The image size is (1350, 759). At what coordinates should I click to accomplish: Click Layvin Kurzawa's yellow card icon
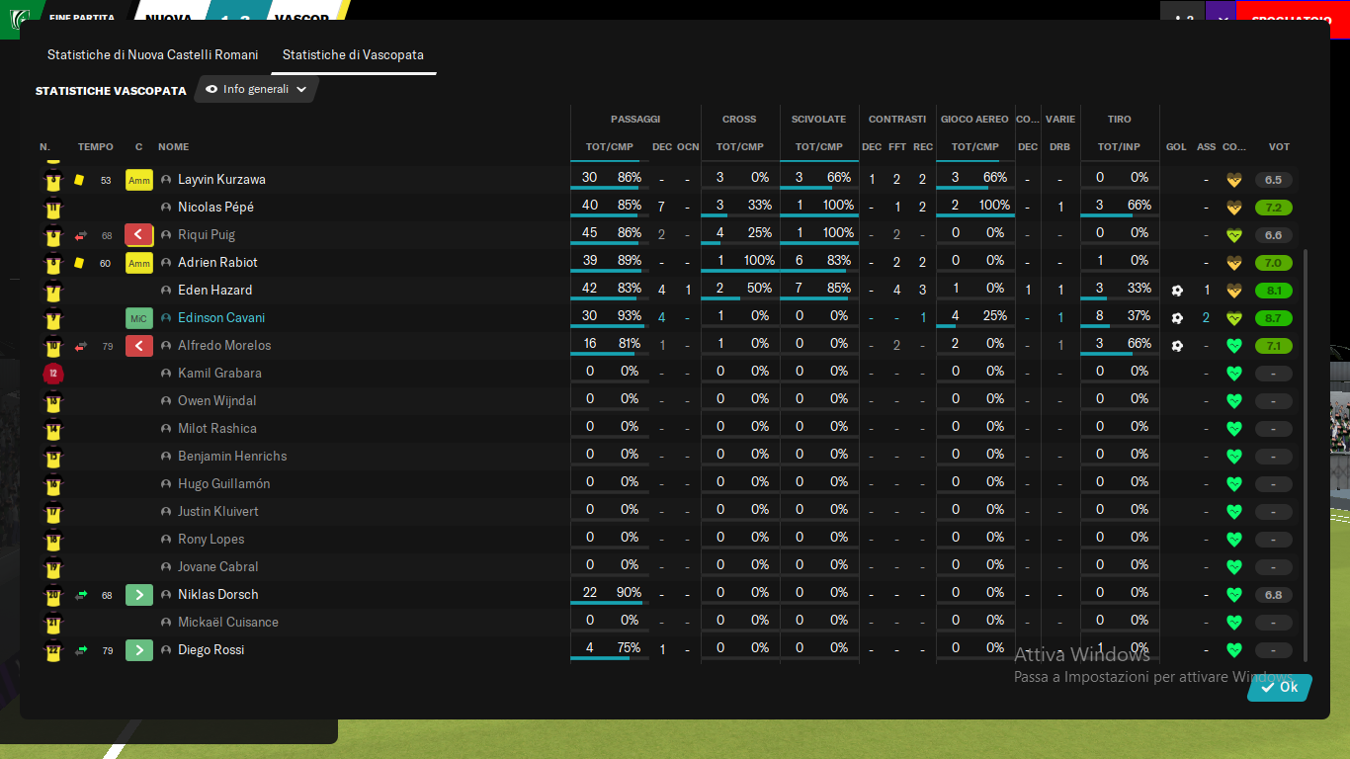[79, 180]
